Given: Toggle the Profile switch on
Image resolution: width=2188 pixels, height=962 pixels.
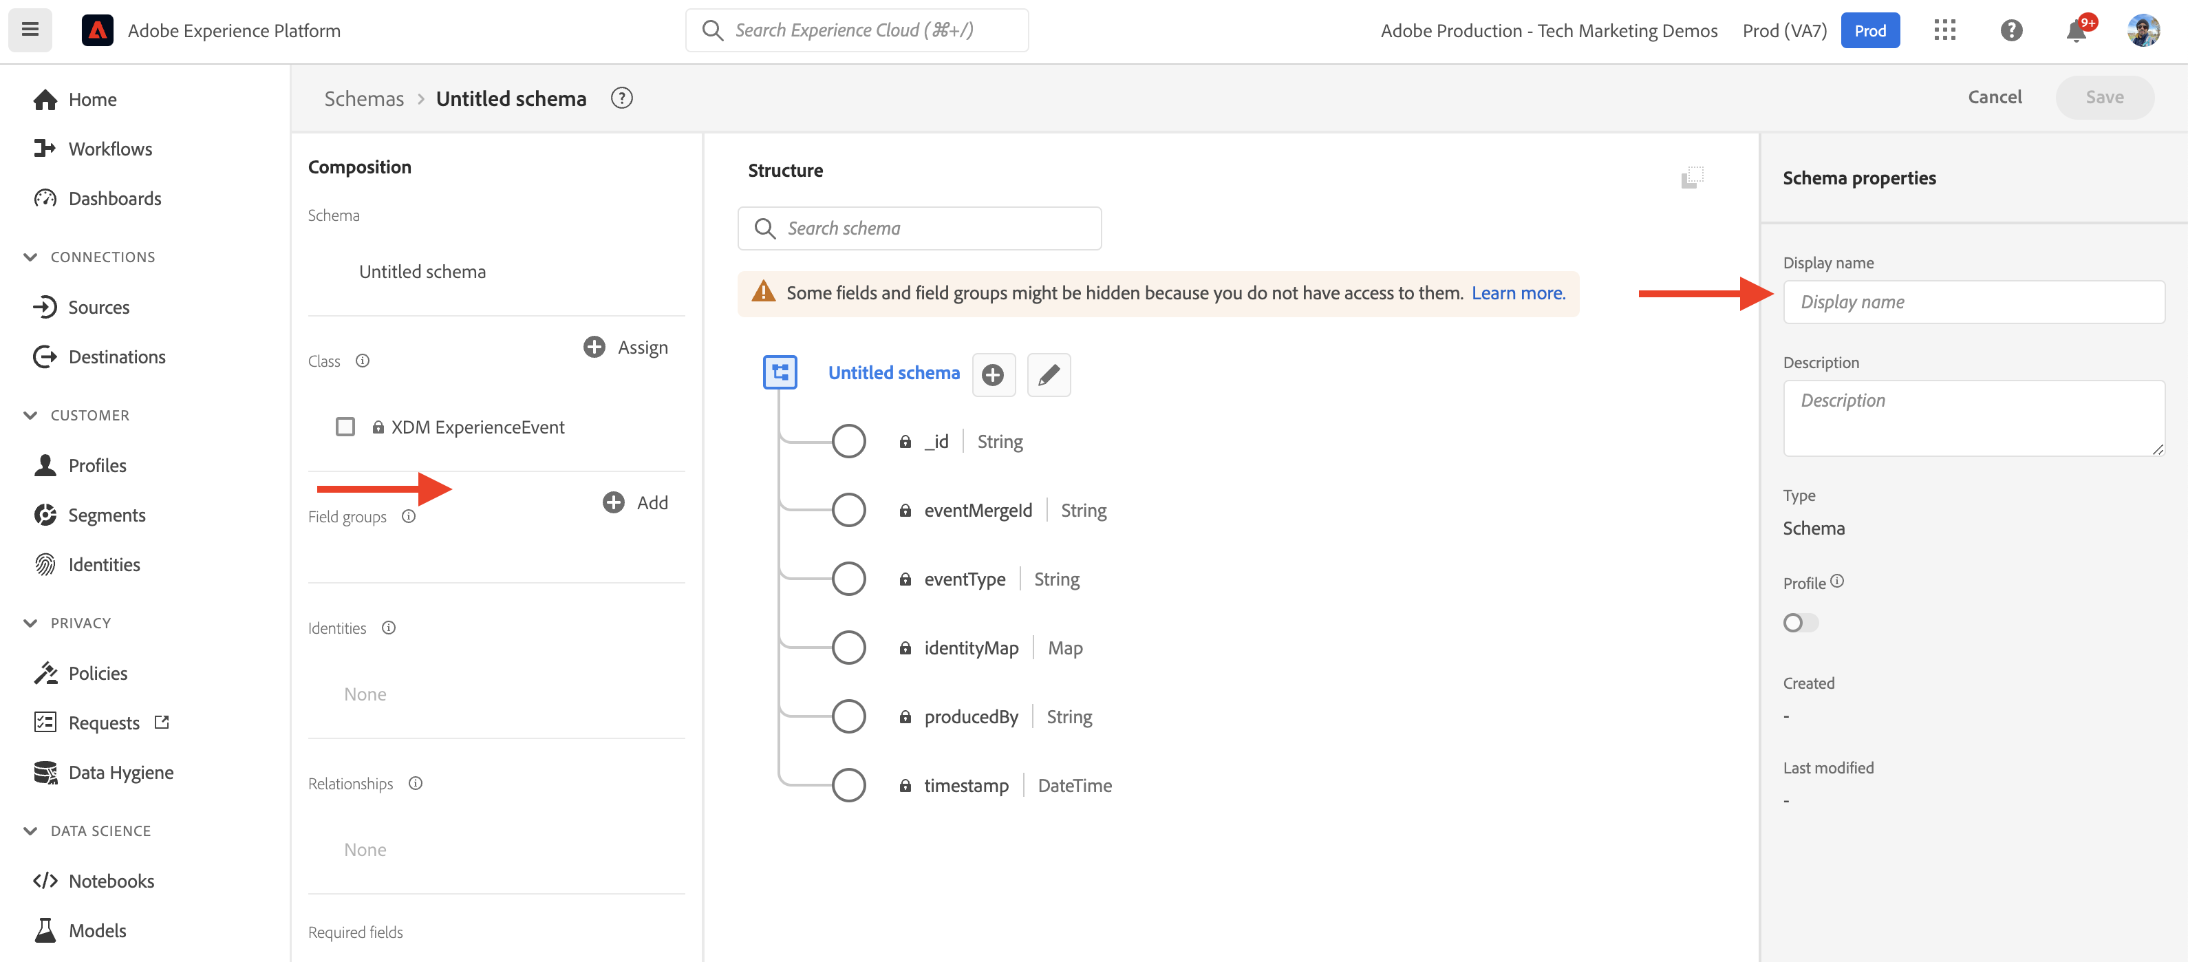Looking at the screenshot, I should (1799, 623).
